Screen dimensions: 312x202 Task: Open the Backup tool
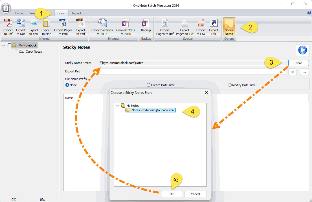pyautogui.click(x=146, y=27)
